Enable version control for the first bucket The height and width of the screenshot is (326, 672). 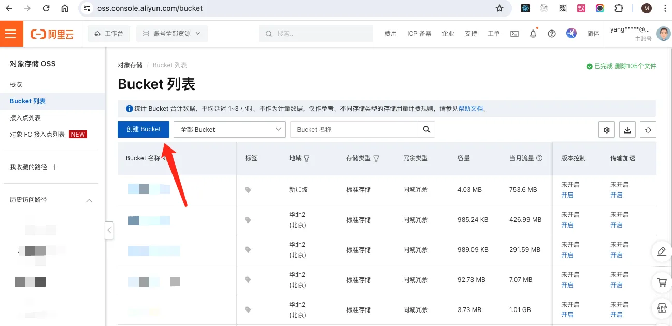pyautogui.click(x=567, y=195)
